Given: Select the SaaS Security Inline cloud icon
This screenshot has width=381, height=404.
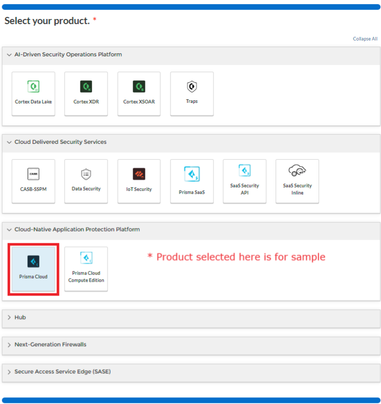Looking at the screenshot, I should pos(297,171).
